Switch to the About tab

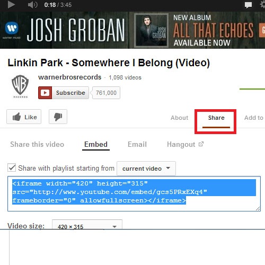[179, 118]
